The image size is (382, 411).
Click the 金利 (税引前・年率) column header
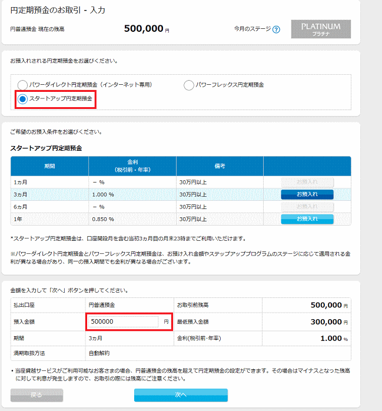click(x=132, y=166)
